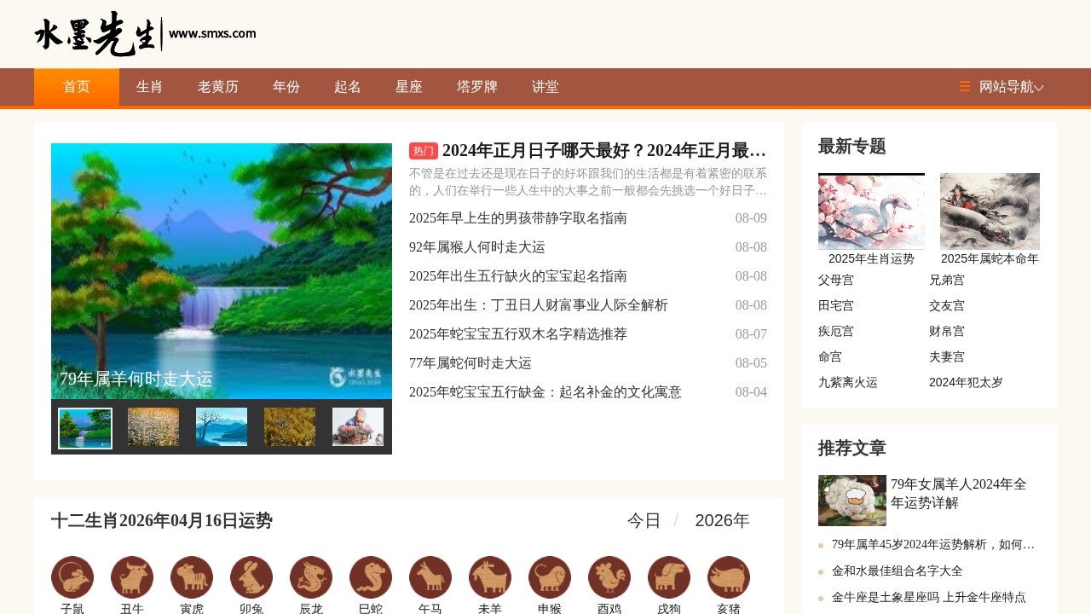Screen dimensions: 1091x614
Task: Select the 子鼠 rat zodiac icon
Action: 72,576
